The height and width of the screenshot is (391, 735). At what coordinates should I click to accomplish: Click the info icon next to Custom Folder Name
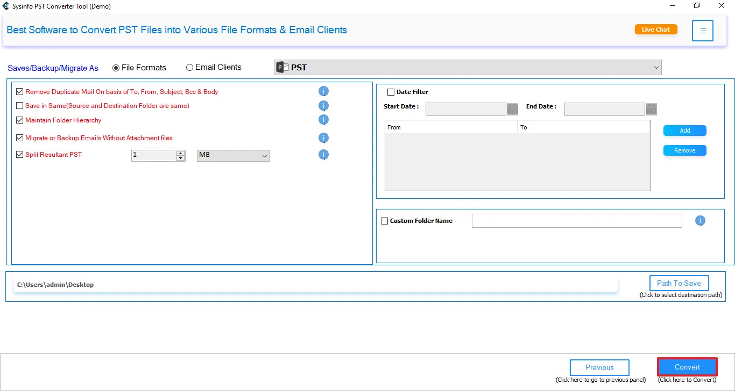click(x=700, y=220)
